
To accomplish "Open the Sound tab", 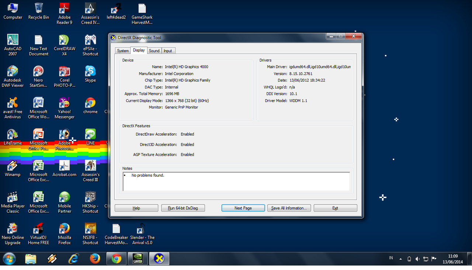I will [x=154, y=51].
